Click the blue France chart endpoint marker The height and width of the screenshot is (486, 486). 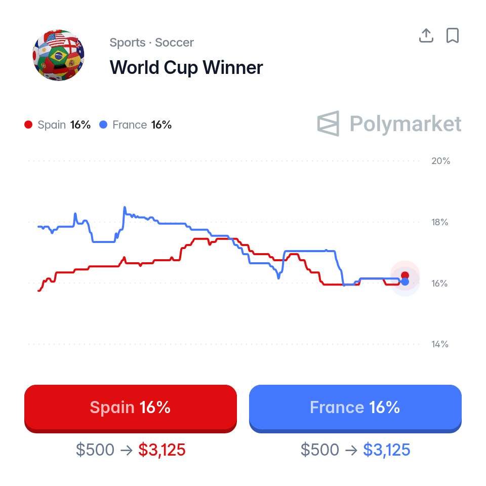(x=405, y=282)
